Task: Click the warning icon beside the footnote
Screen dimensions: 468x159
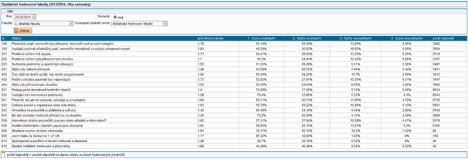Action: [3, 152]
